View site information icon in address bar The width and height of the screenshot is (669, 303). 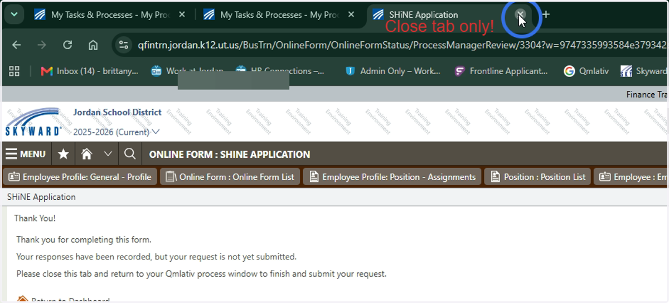(124, 45)
